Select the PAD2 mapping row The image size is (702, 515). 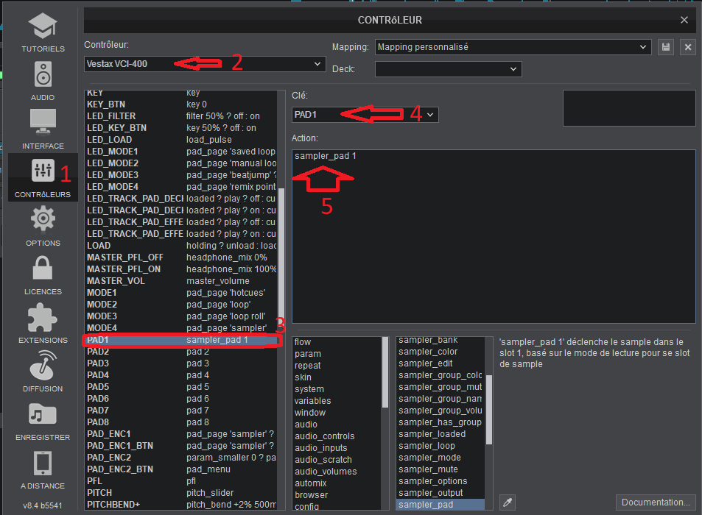coord(180,352)
